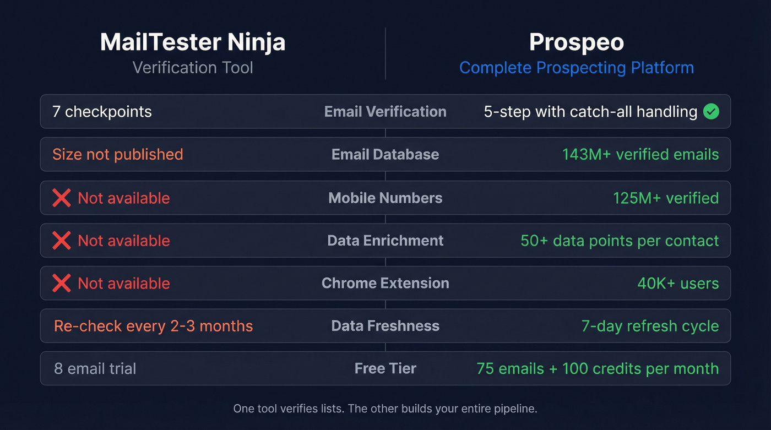
Task: Click the Complete Prospecting Platform subtitle
Action: 576,67
